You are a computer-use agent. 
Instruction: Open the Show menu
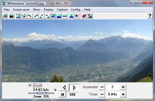36,10
